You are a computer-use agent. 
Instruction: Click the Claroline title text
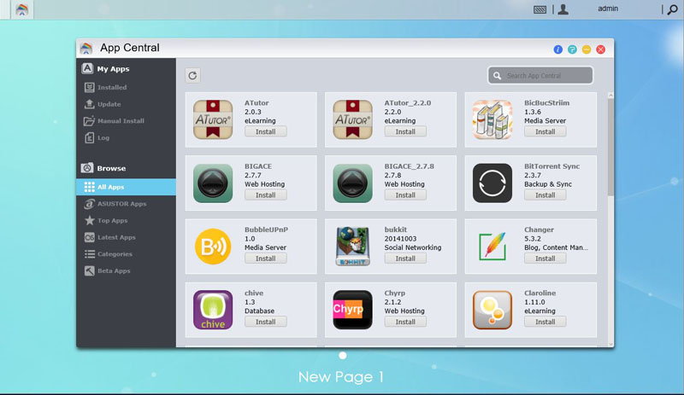point(540,293)
